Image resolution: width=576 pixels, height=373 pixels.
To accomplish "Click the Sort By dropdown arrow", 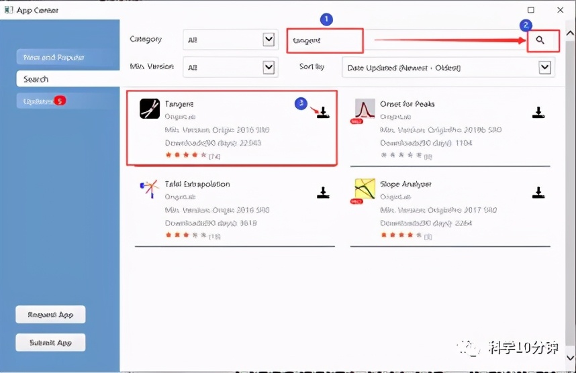I will coord(544,67).
